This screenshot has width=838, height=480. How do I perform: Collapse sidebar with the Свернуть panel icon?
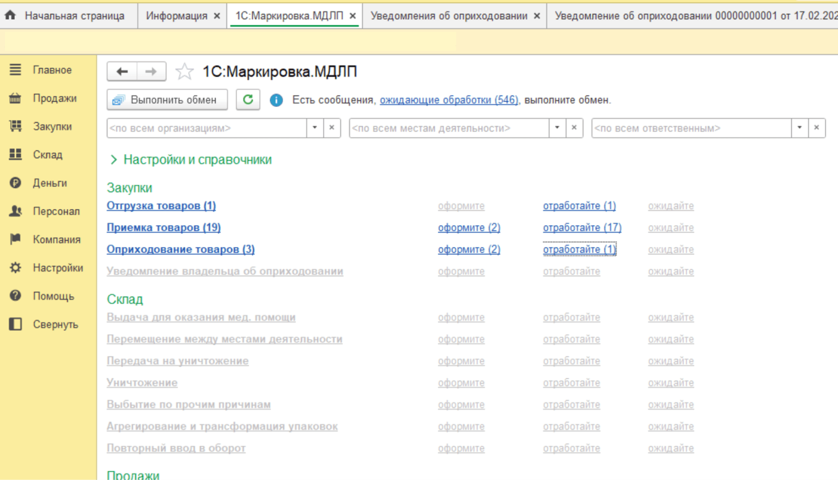tap(15, 324)
